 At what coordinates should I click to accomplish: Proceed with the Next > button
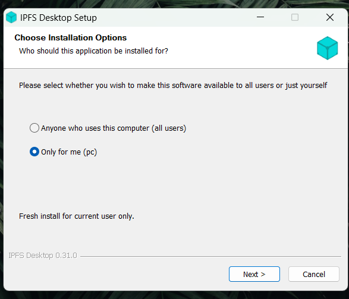click(254, 274)
